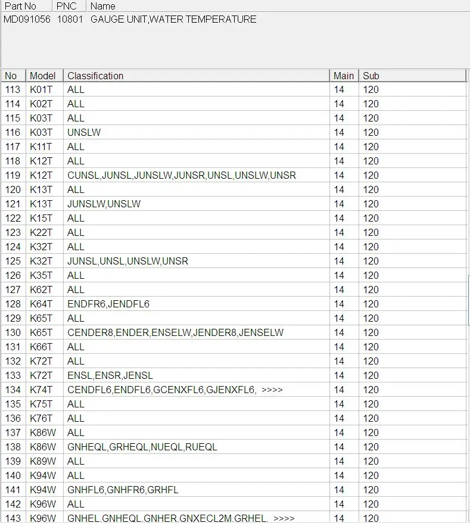
Task: Select row number 140
Action: tap(13, 475)
